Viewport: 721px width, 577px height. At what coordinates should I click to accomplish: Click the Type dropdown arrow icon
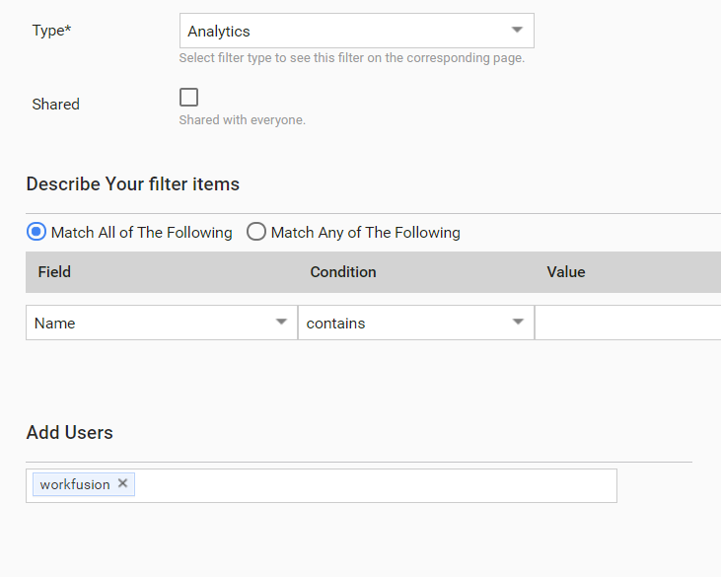click(517, 30)
